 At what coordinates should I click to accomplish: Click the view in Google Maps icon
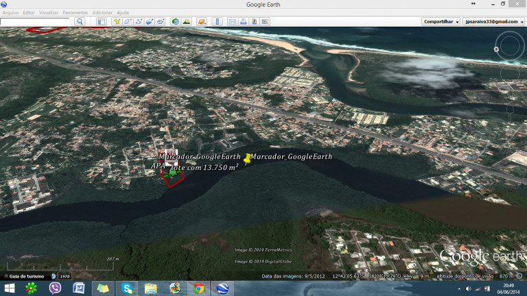(265, 21)
